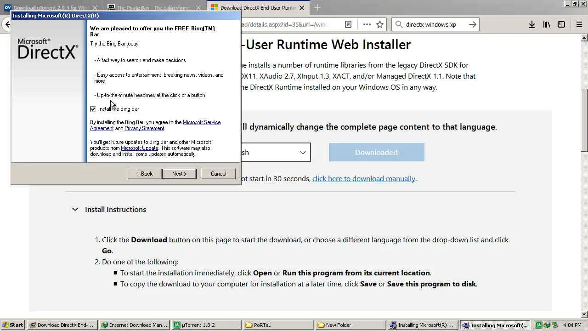588x331 pixels.
Task: Click the uTorrent tray icon
Action: click(x=539, y=325)
